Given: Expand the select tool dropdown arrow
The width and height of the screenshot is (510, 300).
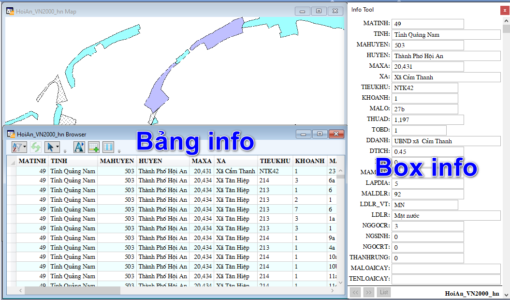Looking at the screenshot, I should pyautogui.click(x=58, y=147).
